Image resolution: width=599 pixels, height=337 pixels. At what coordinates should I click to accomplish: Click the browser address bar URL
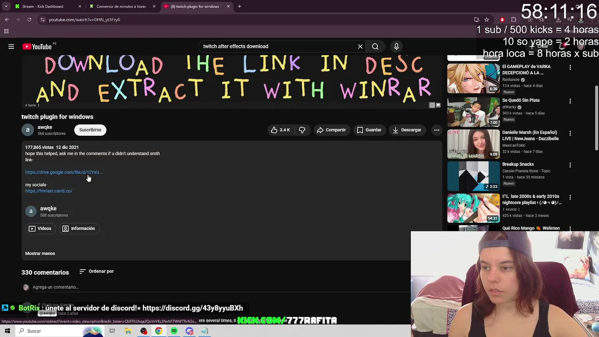[84, 20]
